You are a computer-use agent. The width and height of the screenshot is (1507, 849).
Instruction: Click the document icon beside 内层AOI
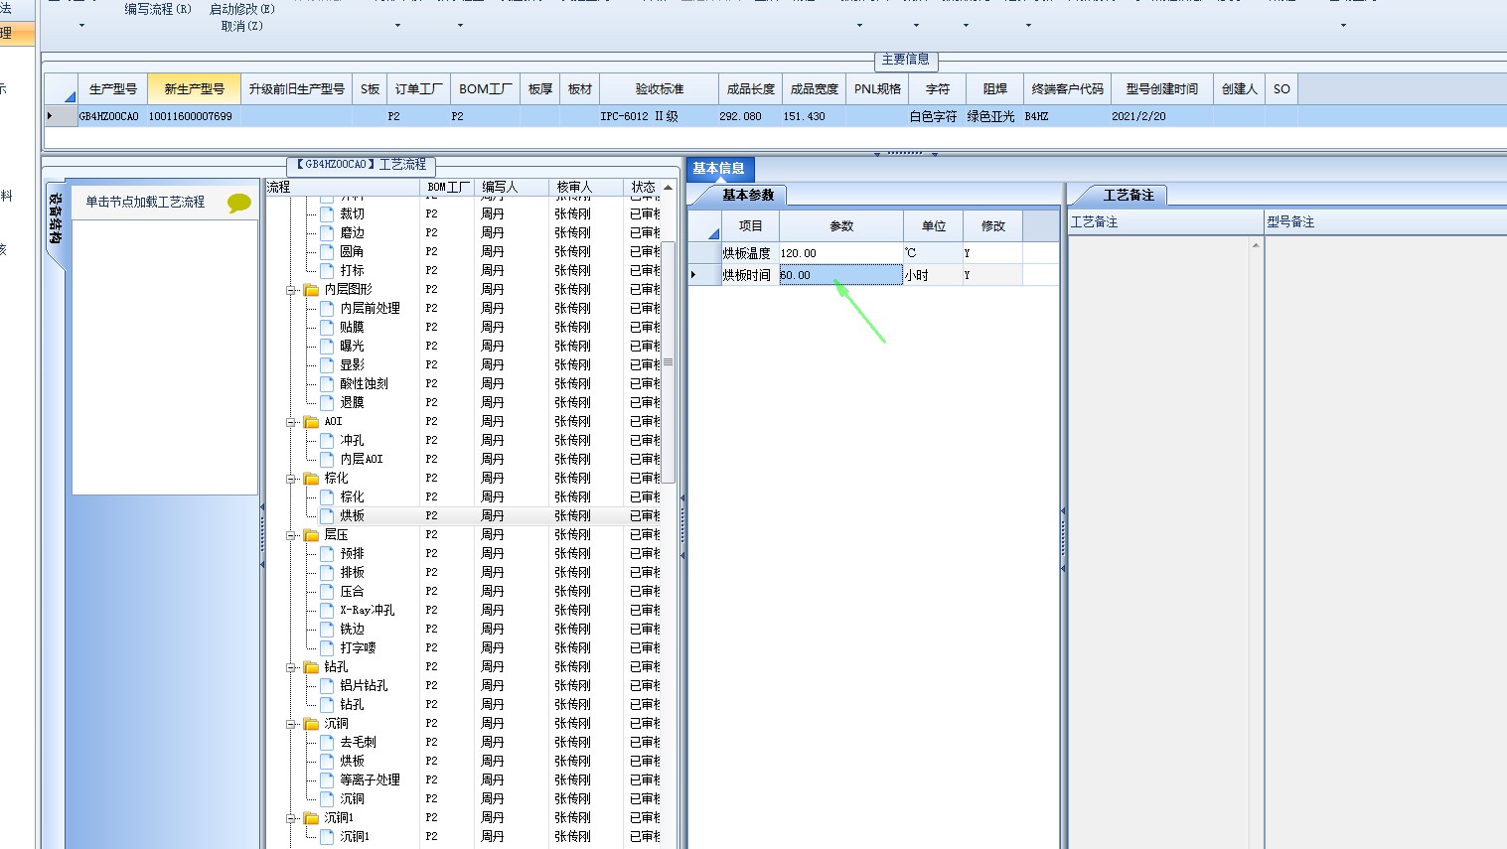(x=327, y=459)
